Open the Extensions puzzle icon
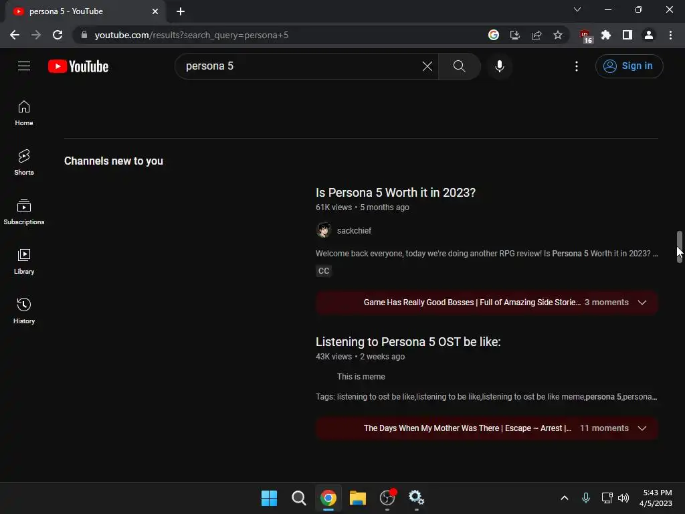Viewport: 685px width, 514px height. point(605,35)
